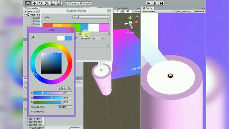
Task: Click the hue ring handle
Action: 35,73
